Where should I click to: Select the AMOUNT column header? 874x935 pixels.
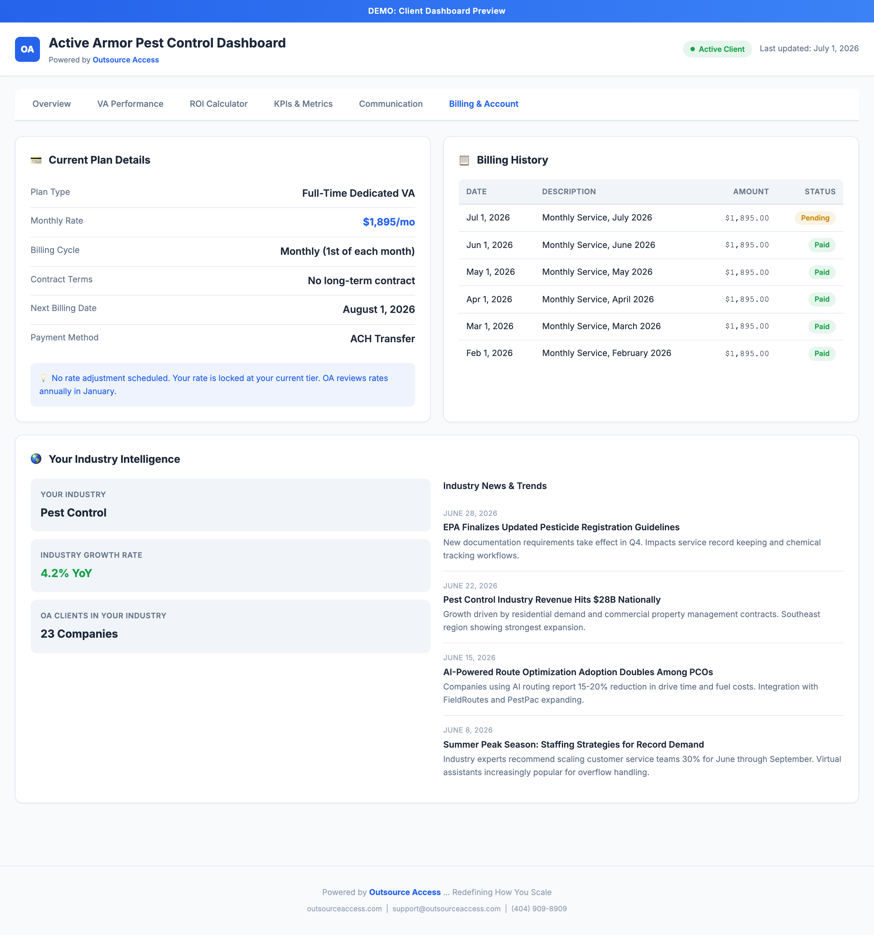[751, 192]
